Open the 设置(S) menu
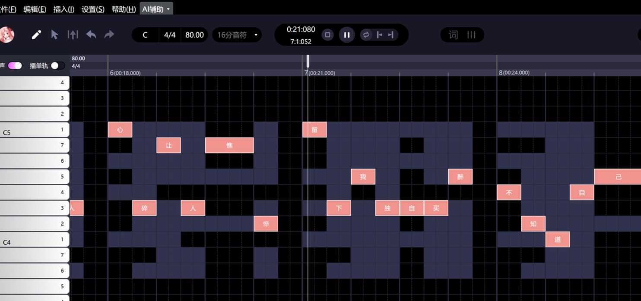This screenshot has width=641, height=301. (93, 9)
